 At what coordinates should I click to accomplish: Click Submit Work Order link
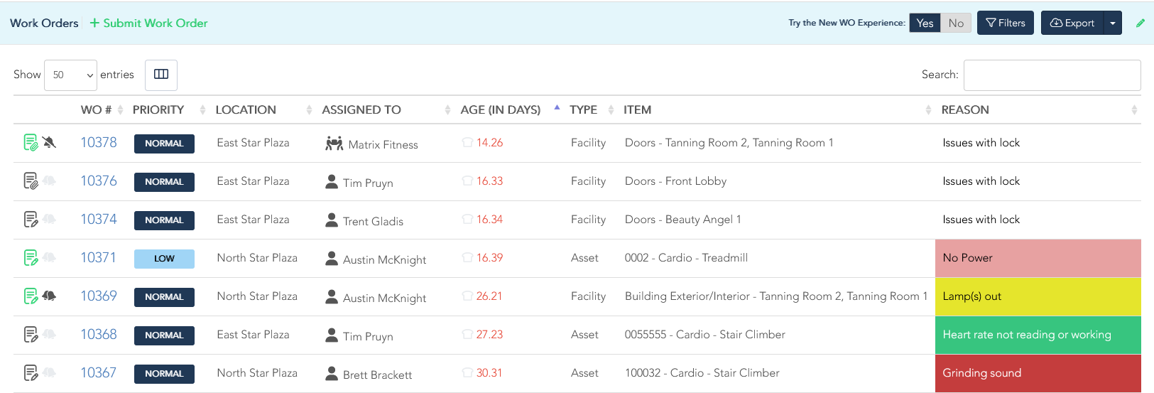(148, 23)
